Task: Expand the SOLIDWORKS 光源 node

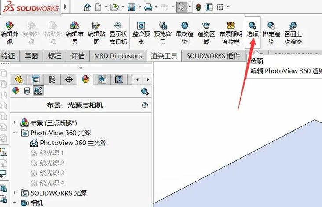Action: coord(15,193)
